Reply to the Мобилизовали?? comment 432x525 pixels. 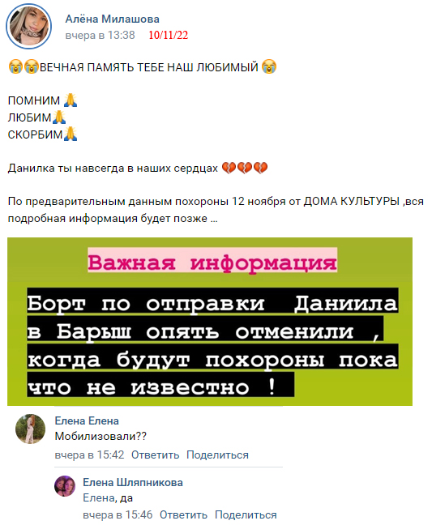point(155,455)
